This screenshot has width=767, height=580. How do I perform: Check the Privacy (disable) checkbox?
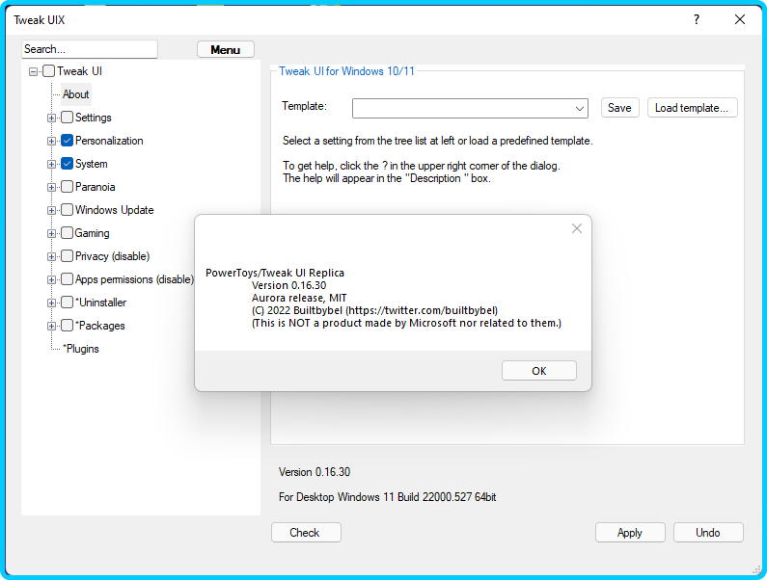click(x=67, y=256)
